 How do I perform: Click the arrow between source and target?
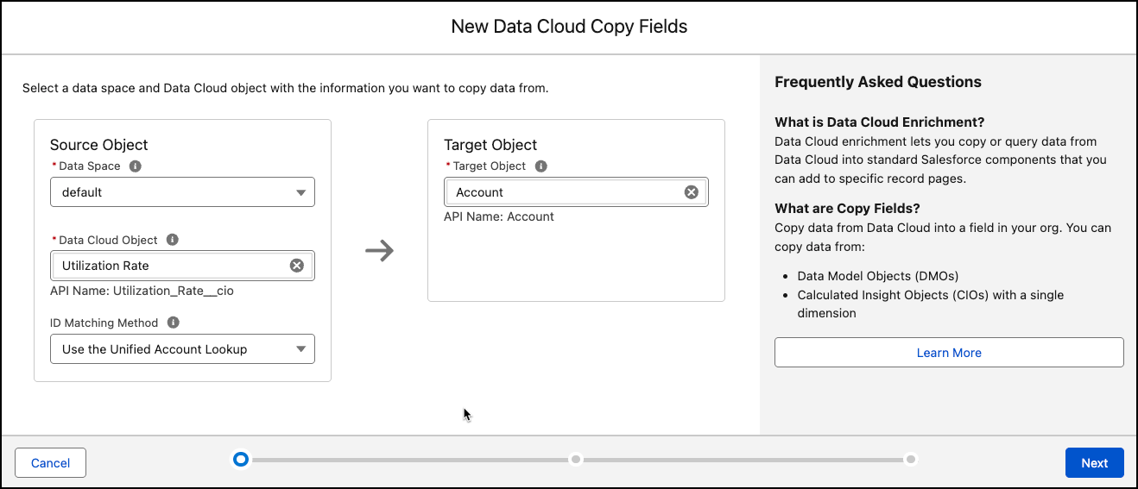pyautogui.click(x=379, y=251)
